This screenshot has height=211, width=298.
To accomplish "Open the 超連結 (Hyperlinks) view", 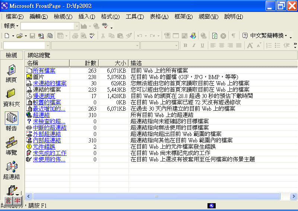I will point(12,170).
